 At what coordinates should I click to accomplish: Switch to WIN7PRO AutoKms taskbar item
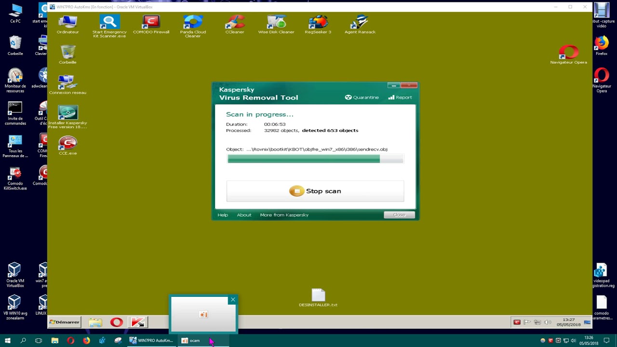[151, 341]
